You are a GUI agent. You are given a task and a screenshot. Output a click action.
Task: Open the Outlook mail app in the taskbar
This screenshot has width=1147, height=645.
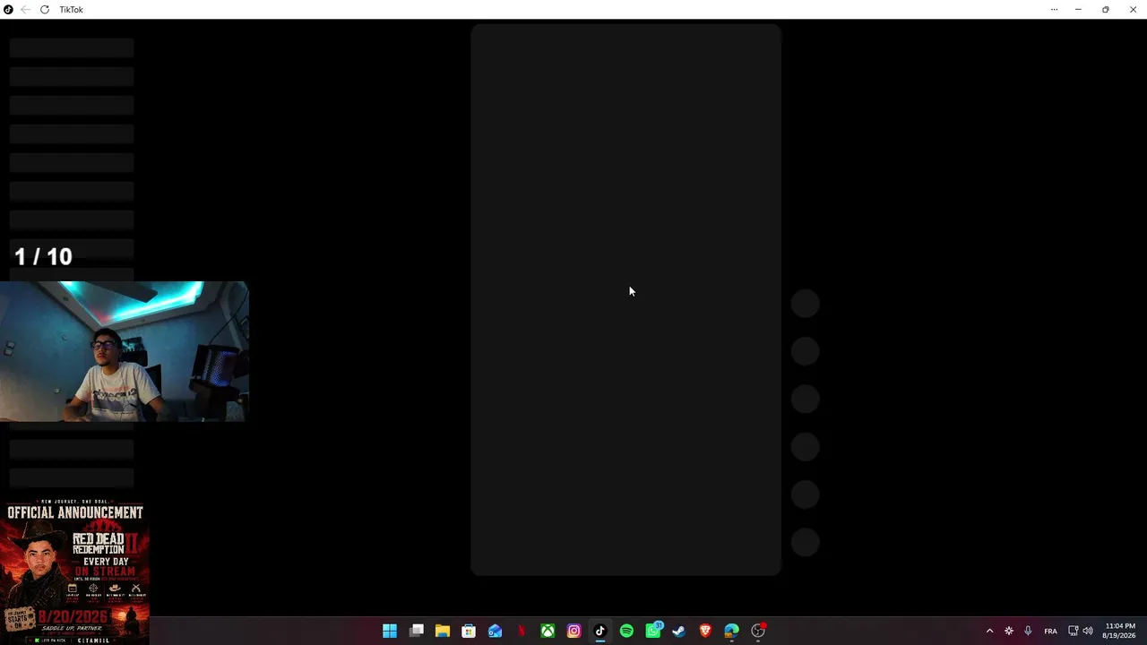(x=495, y=631)
